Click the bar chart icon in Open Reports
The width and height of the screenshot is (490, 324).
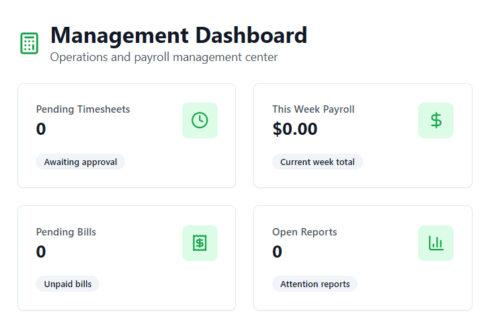436,243
